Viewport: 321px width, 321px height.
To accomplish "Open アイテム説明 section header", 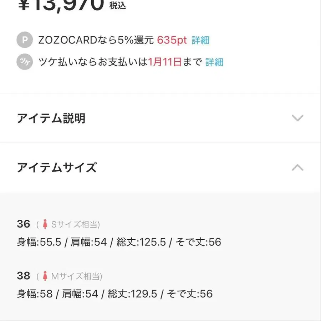I will [52, 118].
